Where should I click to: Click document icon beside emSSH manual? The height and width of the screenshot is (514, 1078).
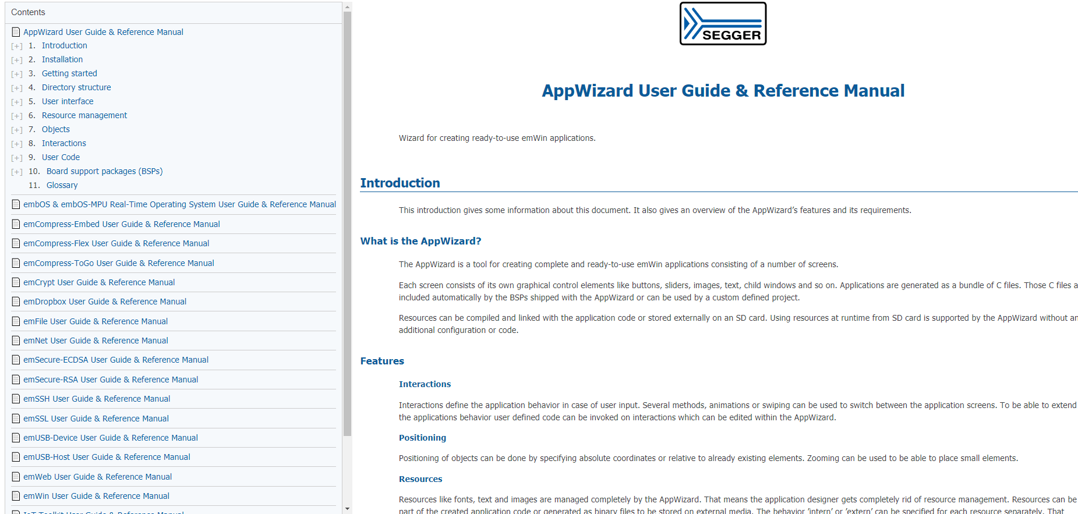pyautogui.click(x=16, y=399)
